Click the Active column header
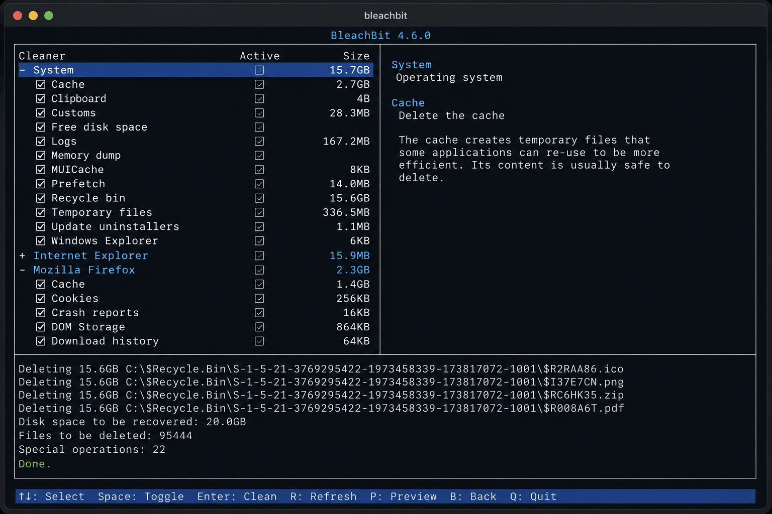772x514 pixels. coord(259,56)
